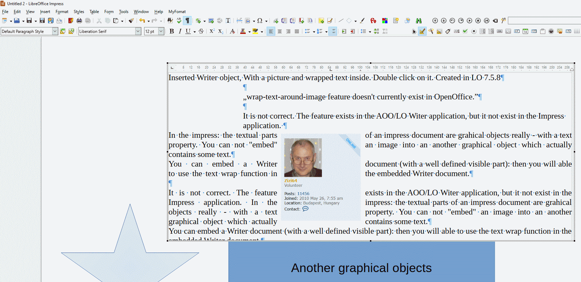The width and height of the screenshot is (581, 282).
Task: Click the round play navigation button
Action: coord(469,21)
